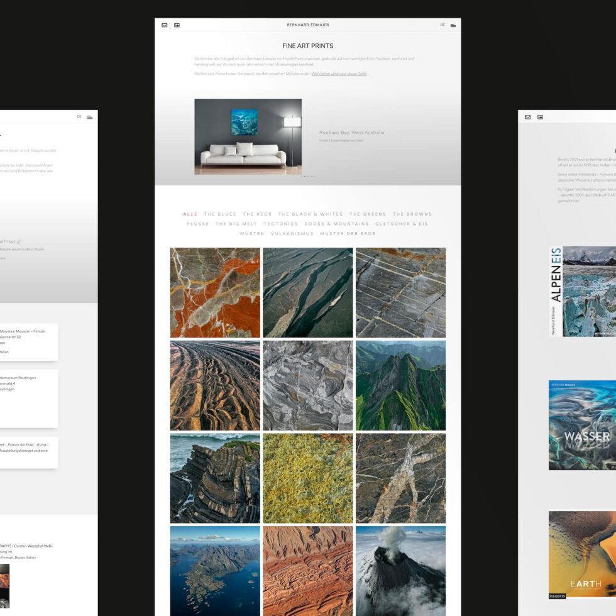Click the image gallery icon in top header
The height and width of the screenshot is (616, 616).
click(177, 25)
